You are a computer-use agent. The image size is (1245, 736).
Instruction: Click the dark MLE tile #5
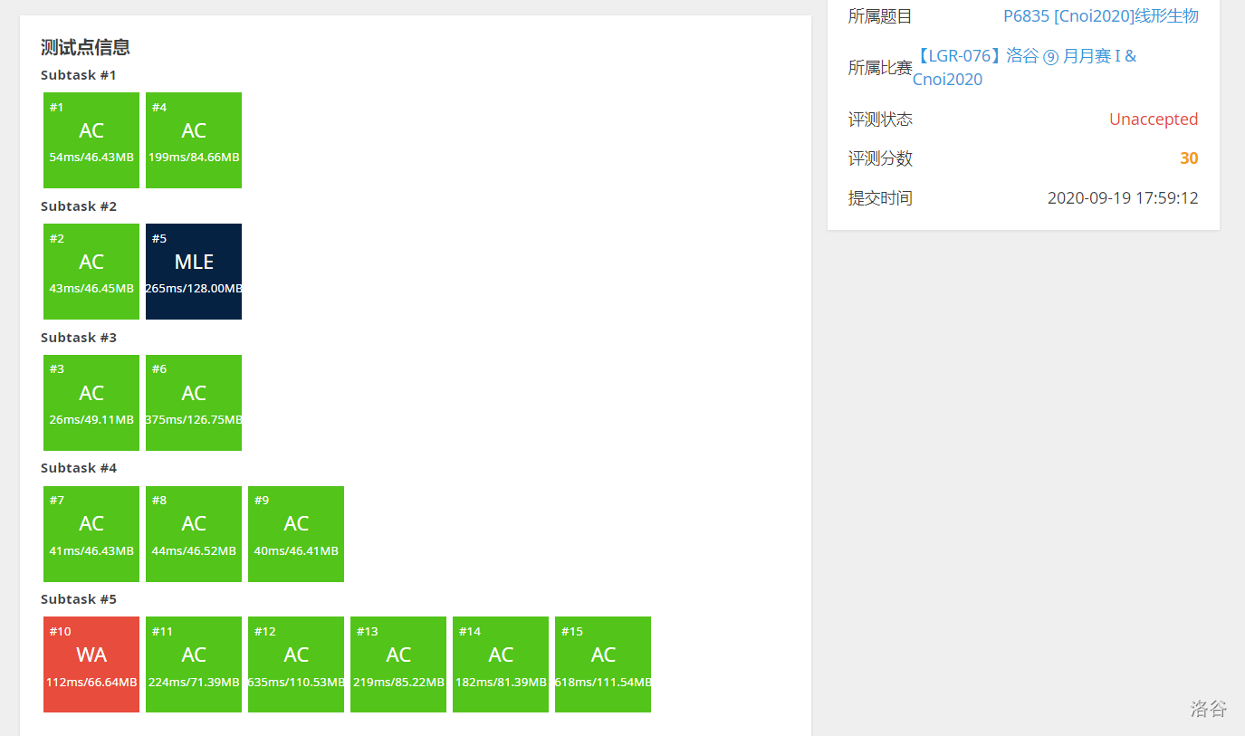pos(194,272)
